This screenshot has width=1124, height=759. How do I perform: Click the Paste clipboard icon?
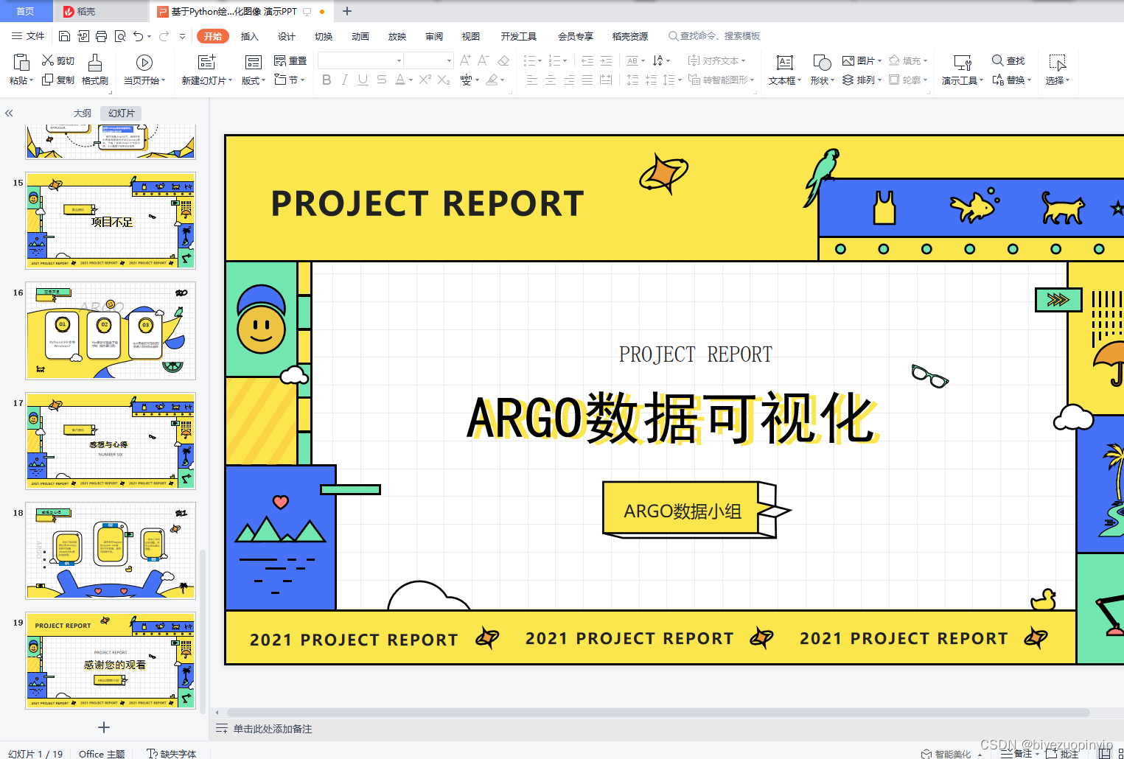[x=21, y=62]
